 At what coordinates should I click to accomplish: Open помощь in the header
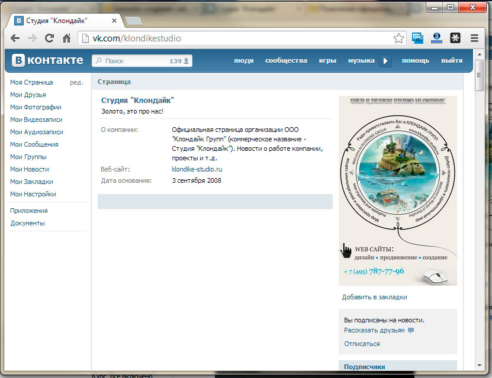pyautogui.click(x=416, y=60)
